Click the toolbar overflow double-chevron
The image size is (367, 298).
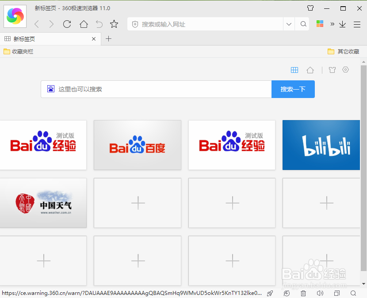click(333, 24)
